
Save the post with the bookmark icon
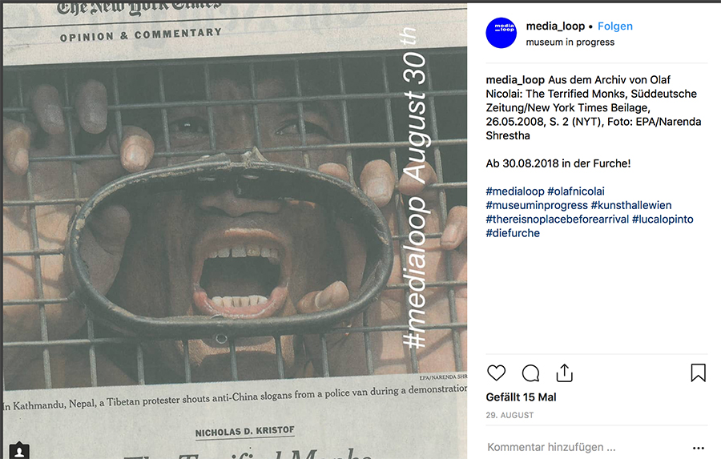[698, 372]
